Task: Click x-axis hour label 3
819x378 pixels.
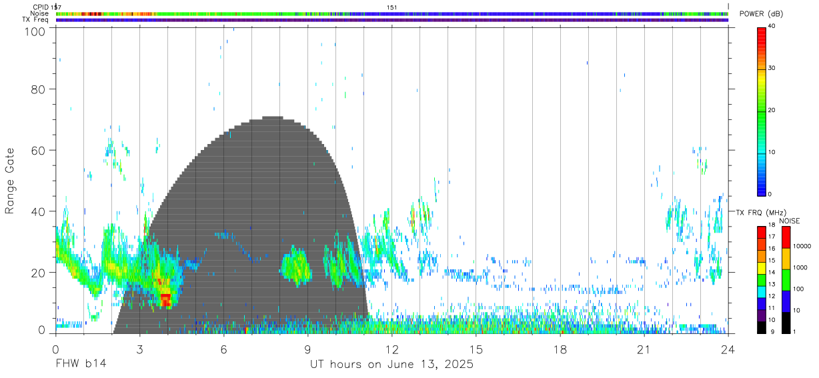Action: (x=139, y=350)
